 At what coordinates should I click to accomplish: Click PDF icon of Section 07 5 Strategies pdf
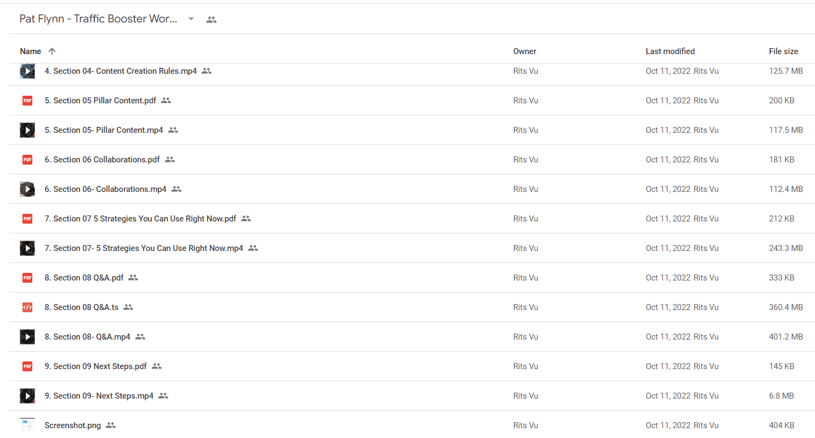coord(27,219)
